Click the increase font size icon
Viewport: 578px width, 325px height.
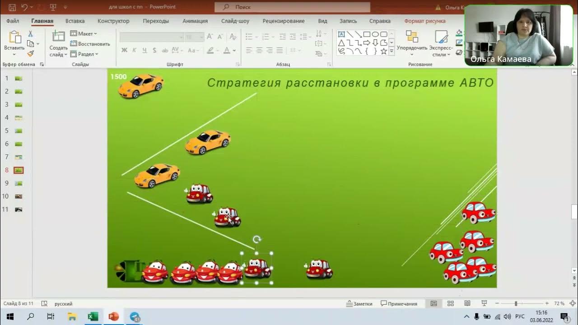coord(210,37)
